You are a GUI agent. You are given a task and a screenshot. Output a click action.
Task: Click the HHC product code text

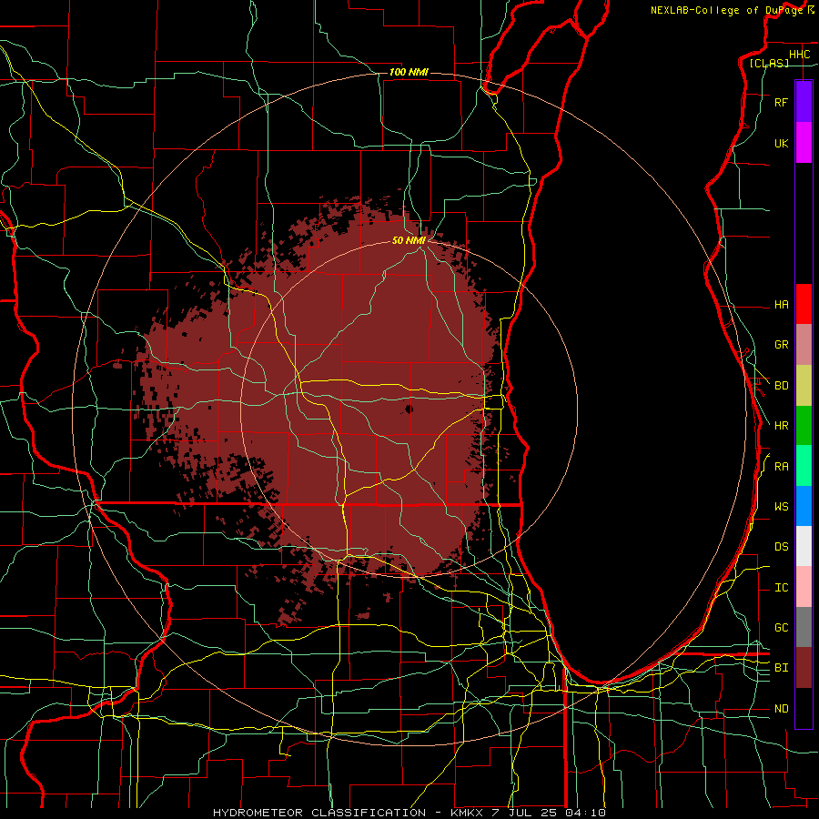pyautogui.click(x=799, y=55)
